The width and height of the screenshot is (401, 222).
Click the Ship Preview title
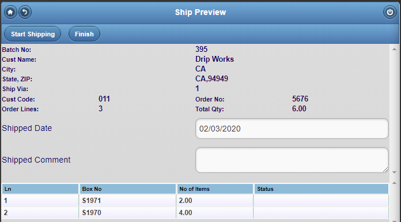[x=200, y=12]
